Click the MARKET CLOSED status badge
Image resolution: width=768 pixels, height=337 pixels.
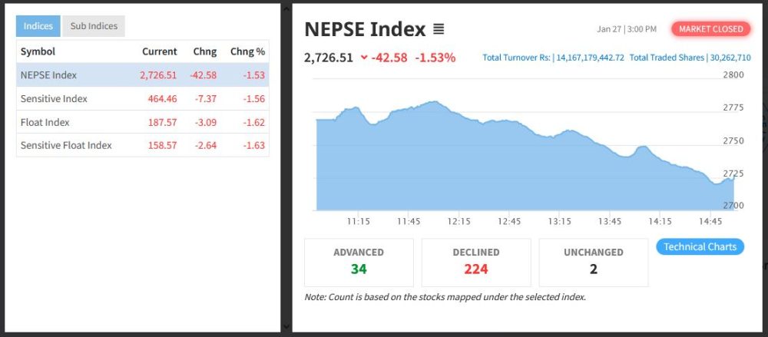pos(711,29)
